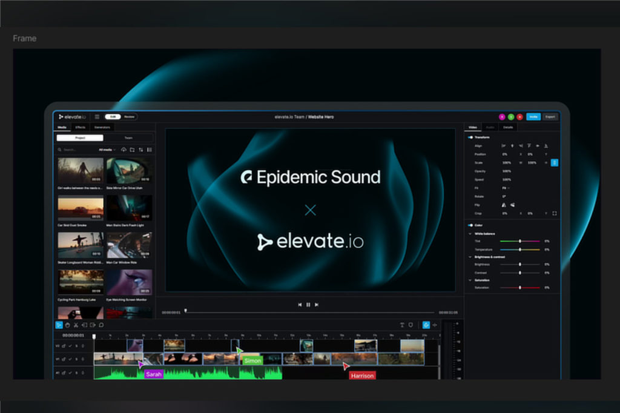Toggle the Color section switch
The width and height of the screenshot is (620, 413).
(x=470, y=225)
